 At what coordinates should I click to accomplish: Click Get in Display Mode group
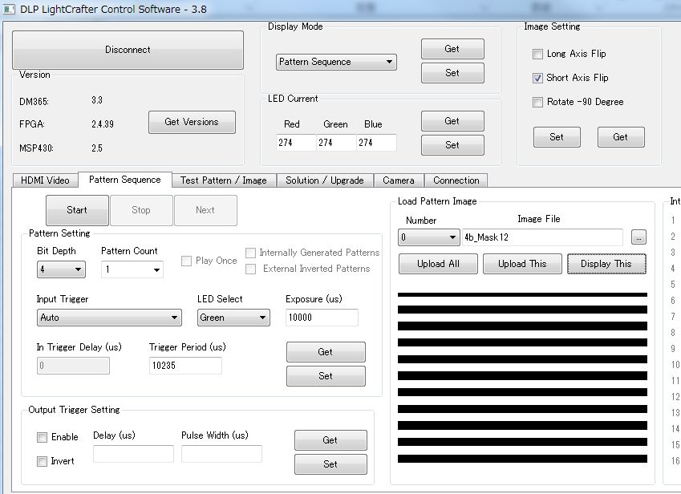pos(452,49)
